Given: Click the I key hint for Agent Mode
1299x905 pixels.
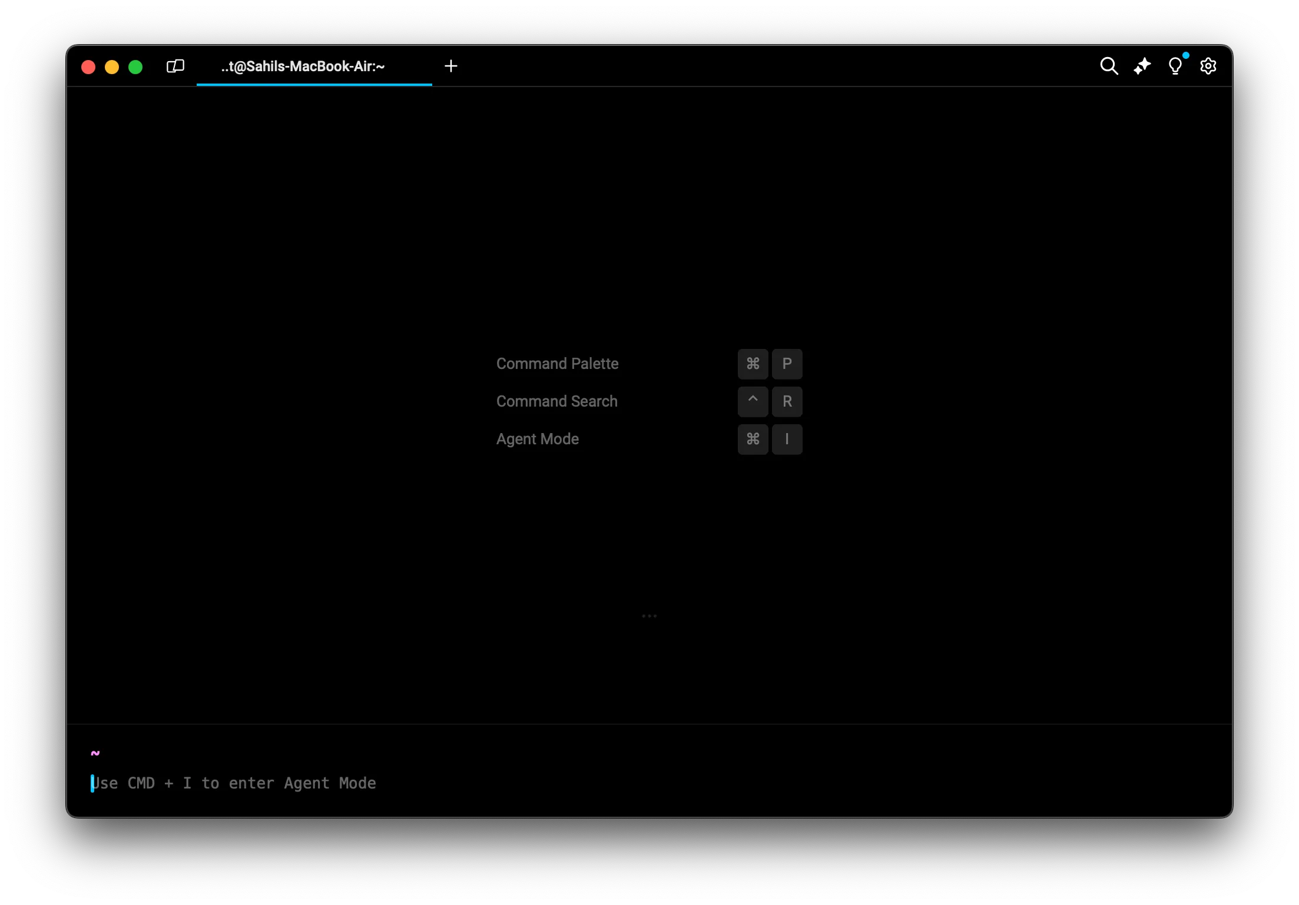Looking at the screenshot, I should (787, 439).
